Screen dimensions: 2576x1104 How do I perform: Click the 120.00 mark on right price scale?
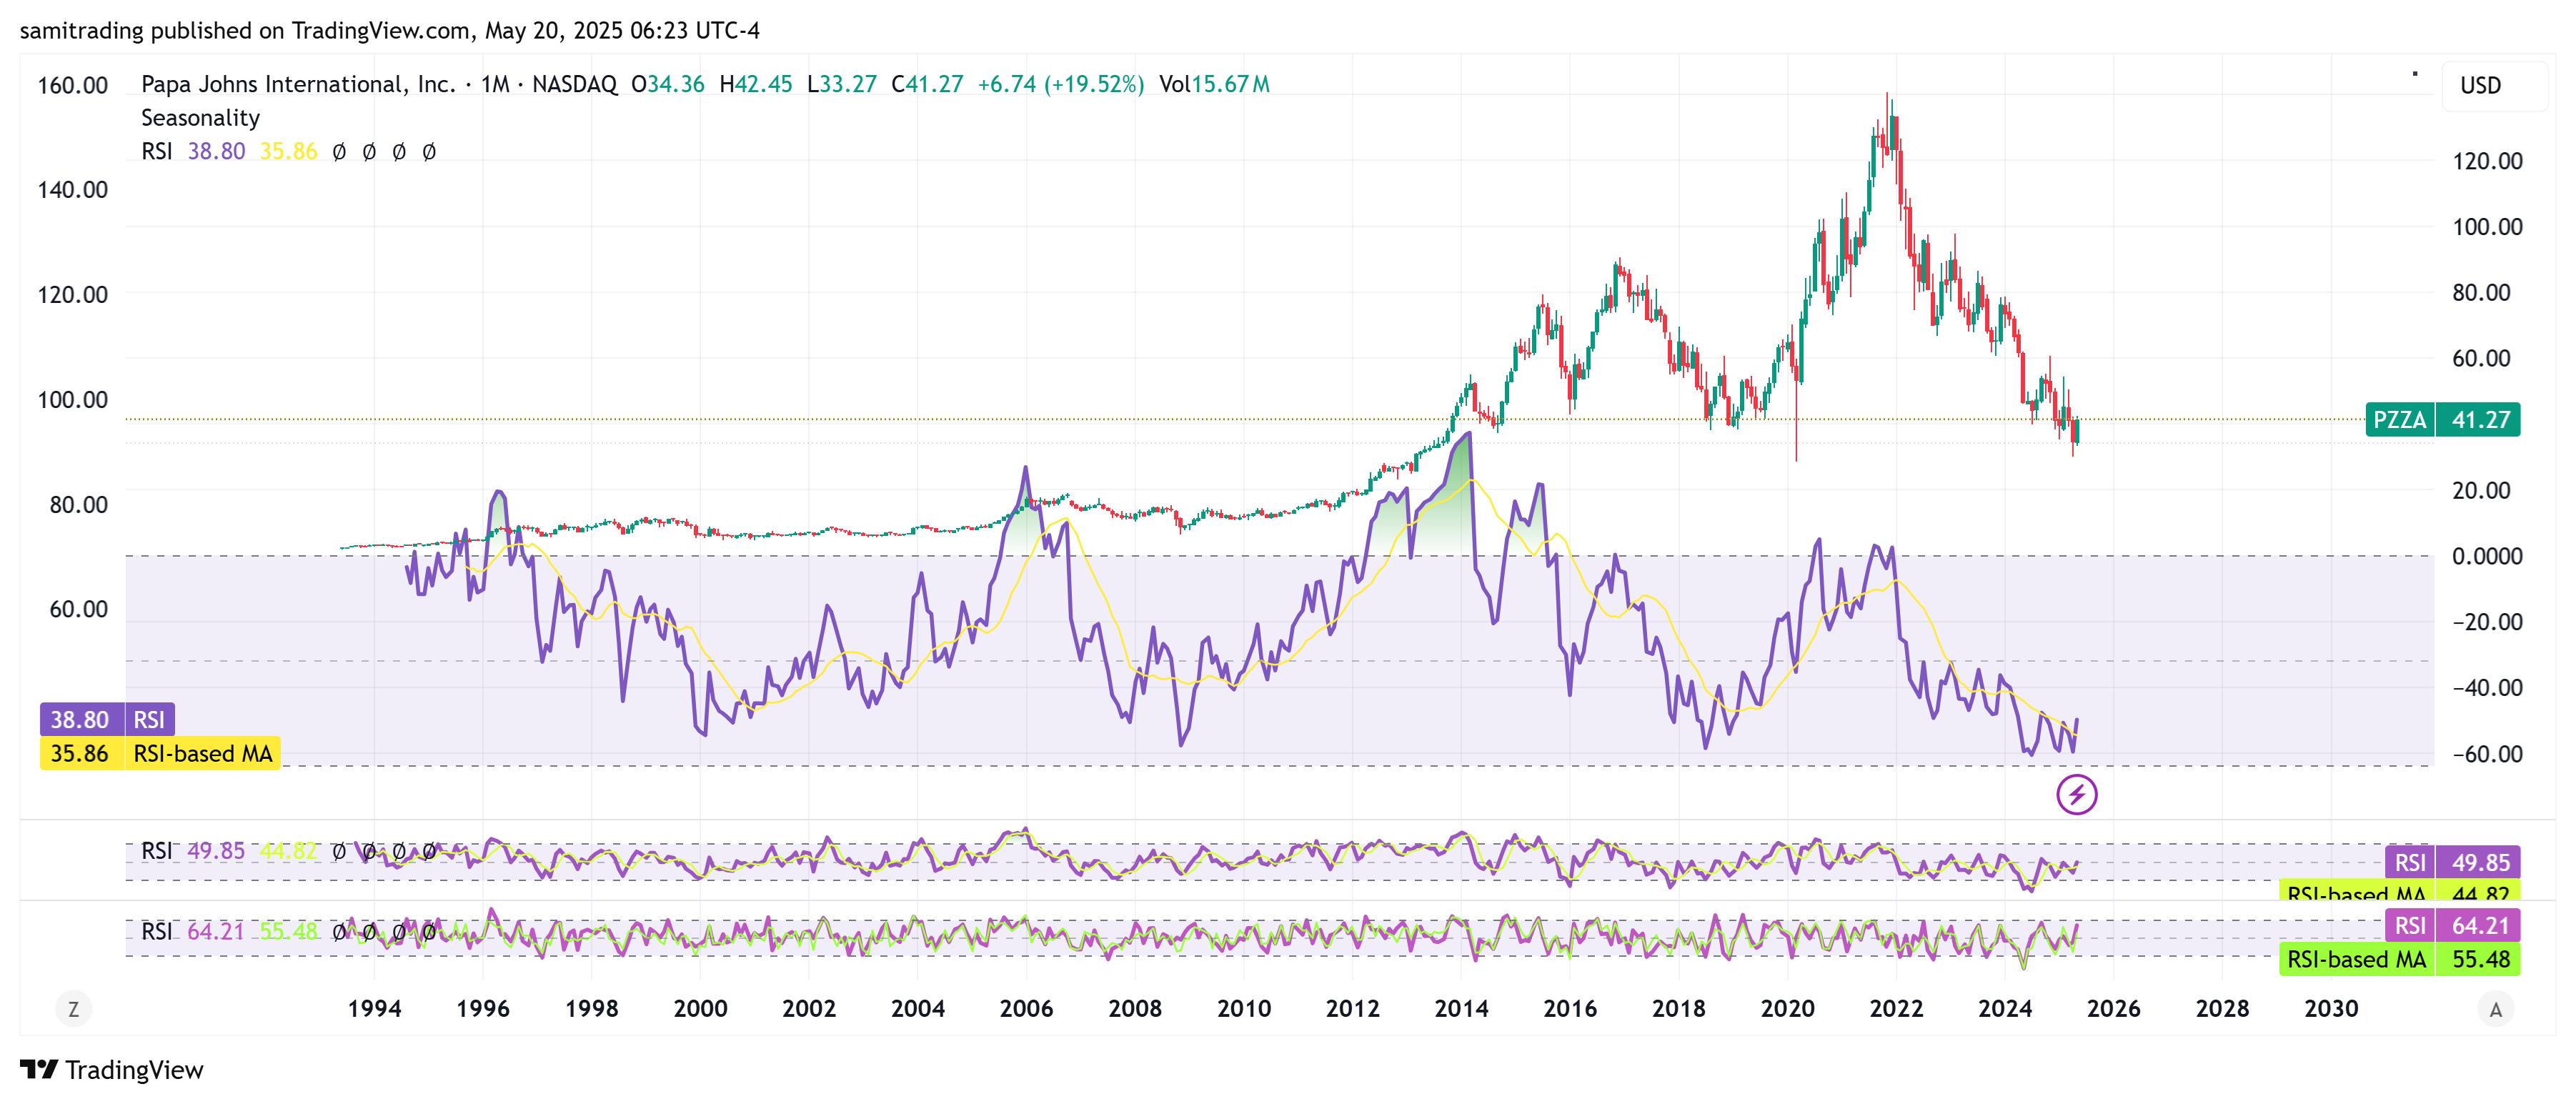coord(2487,161)
